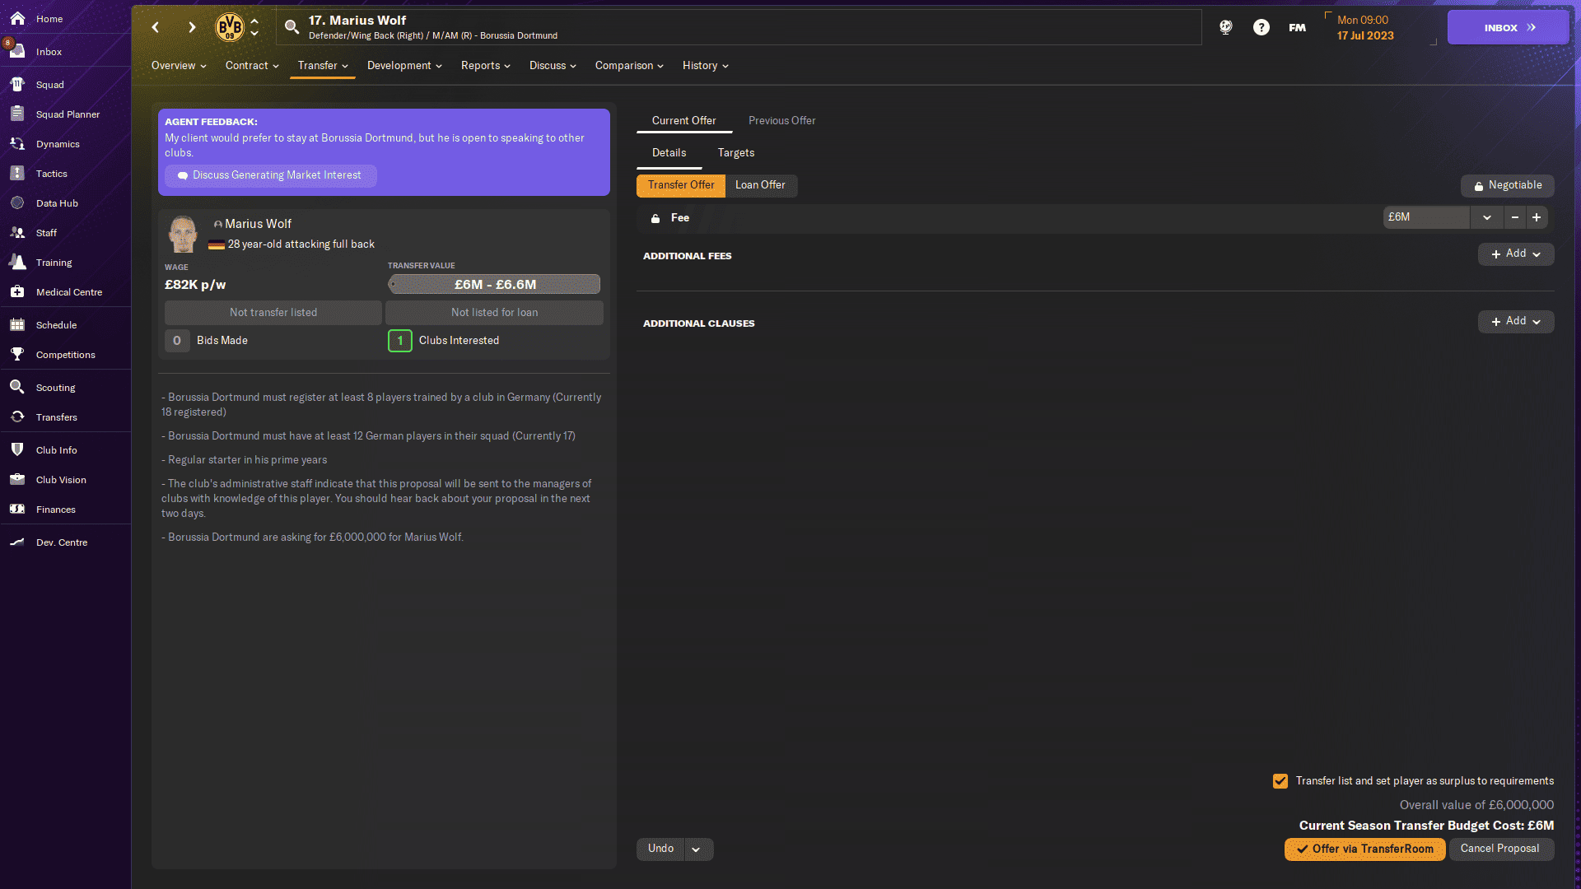Open Dynamics sidebar icon
The height and width of the screenshot is (889, 1581).
pyautogui.click(x=17, y=143)
